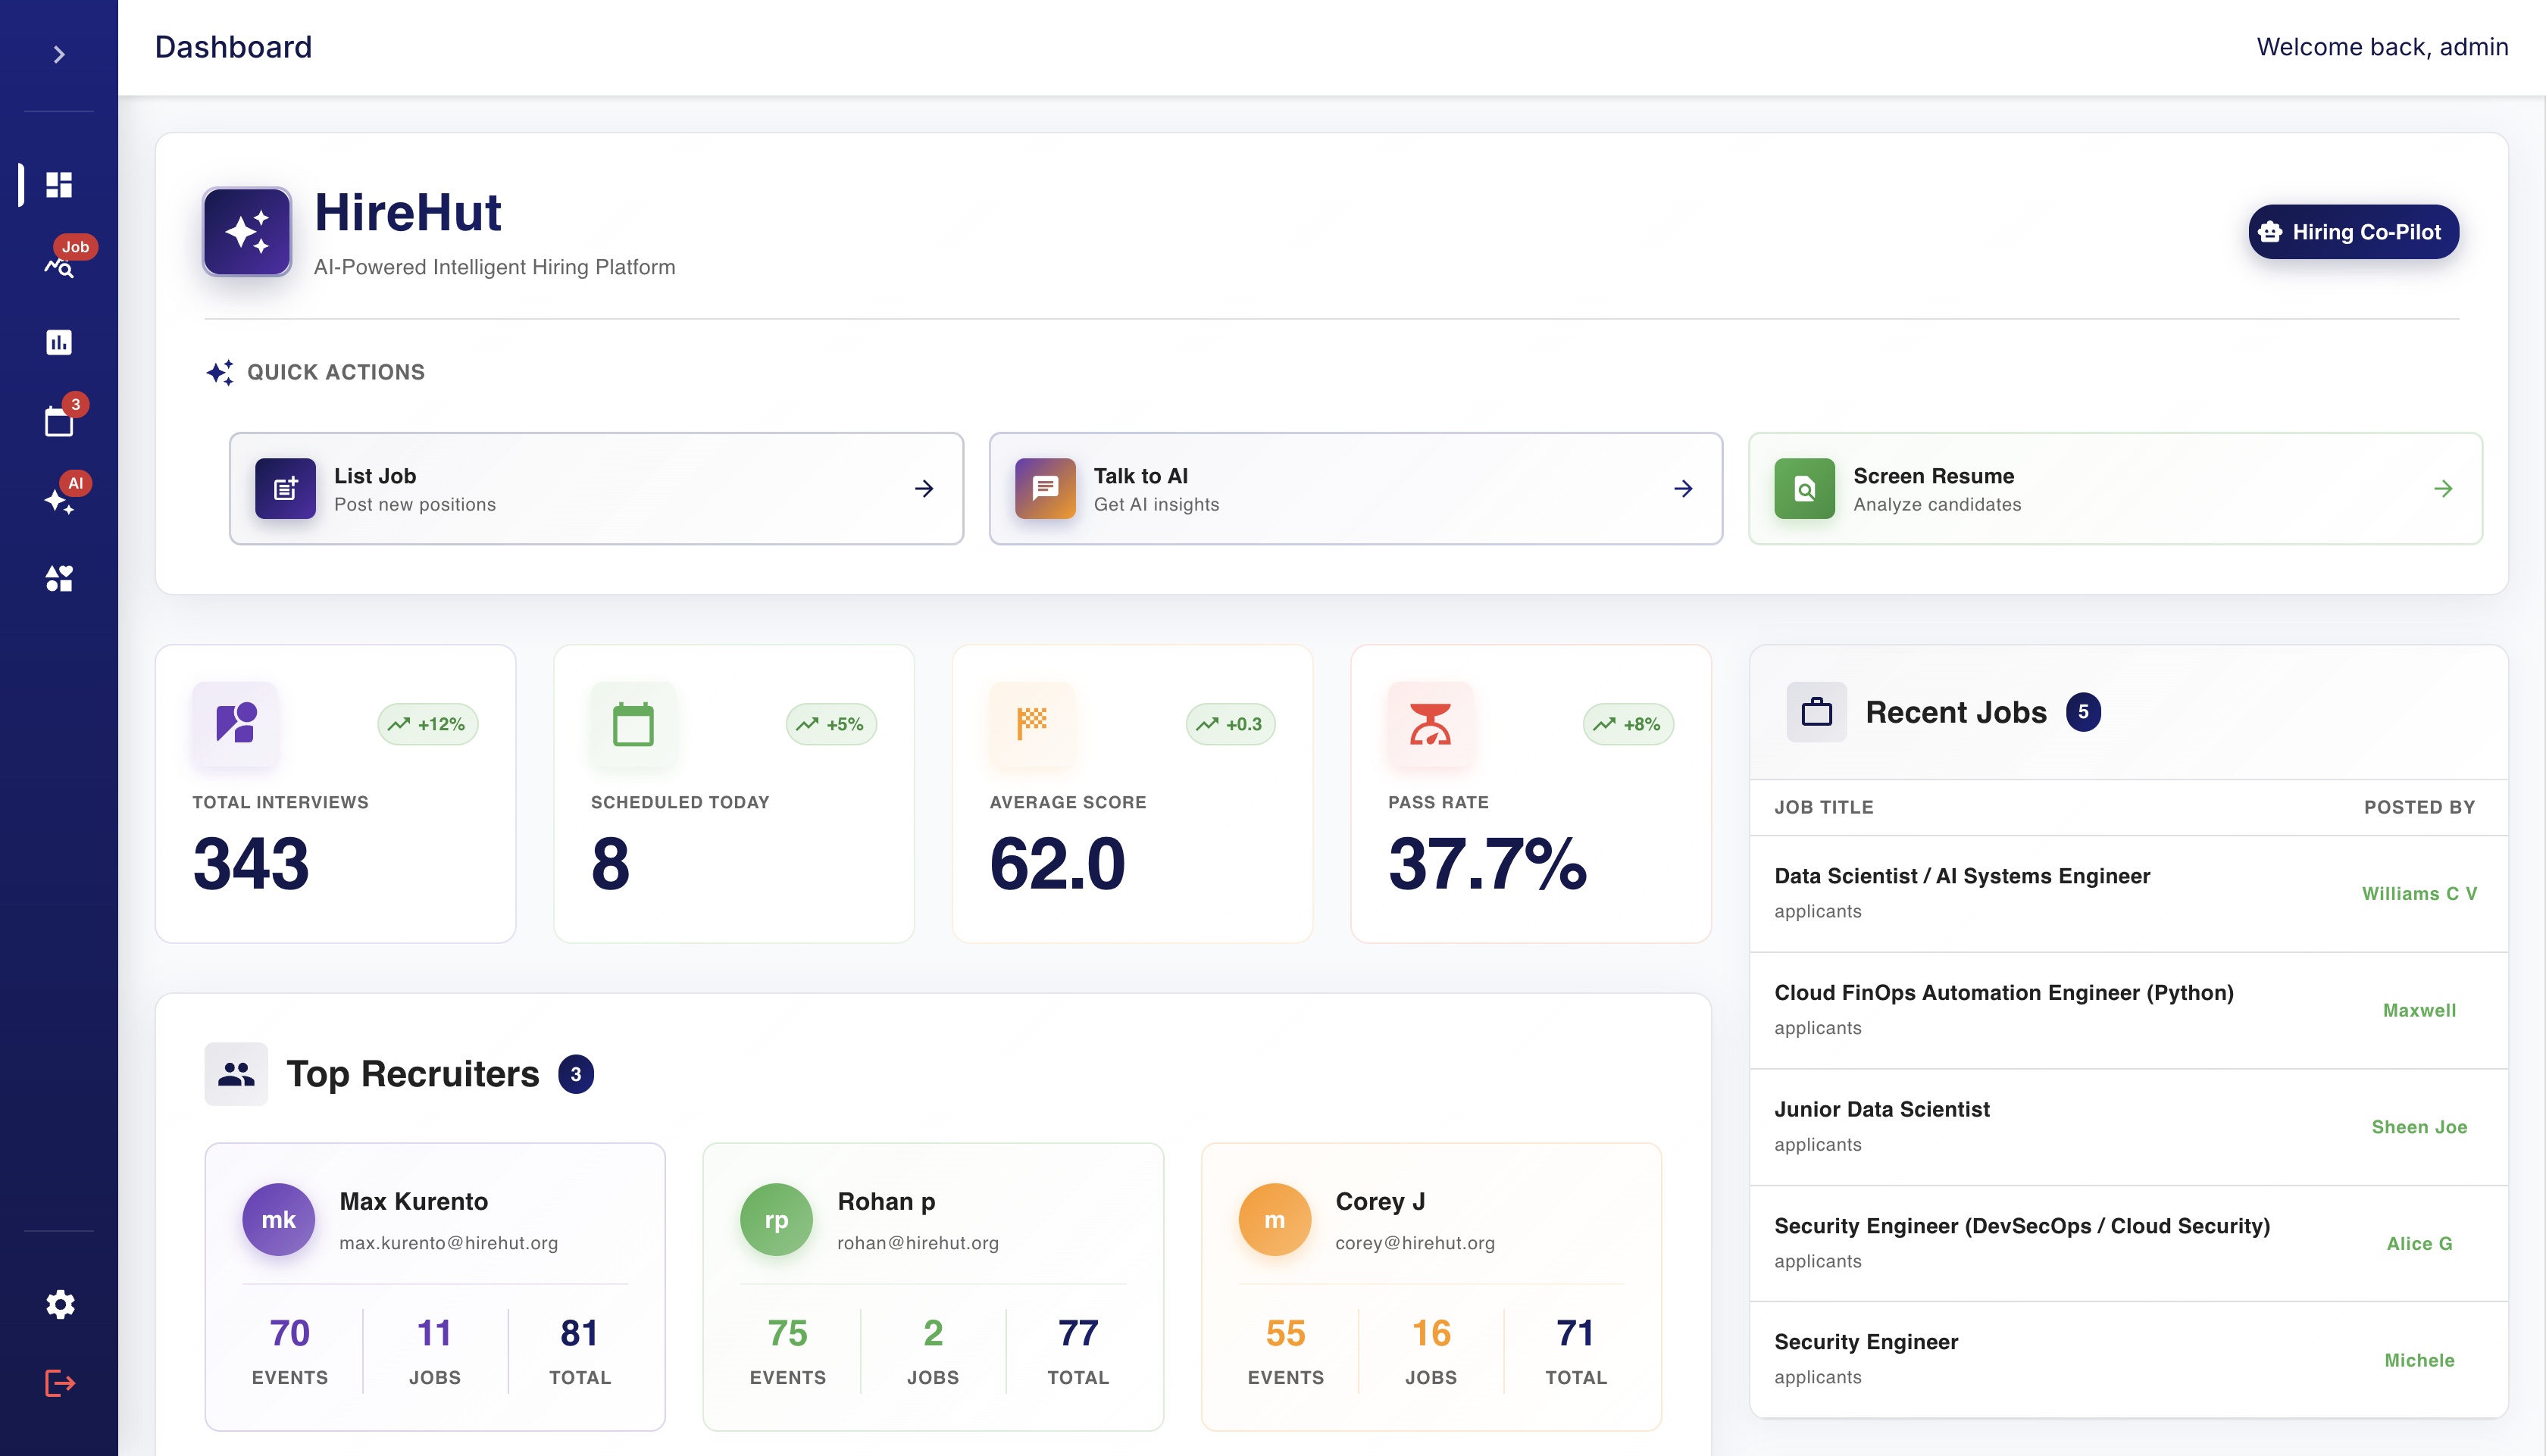Open the List Job quick action
The image size is (2546, 1456).
pyautogui.click(x=596, y=489)
